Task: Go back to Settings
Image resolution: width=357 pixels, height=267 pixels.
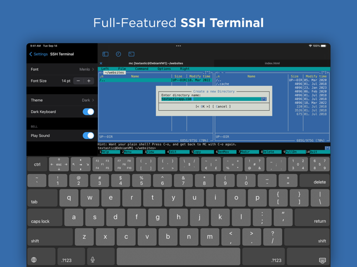Action: [38, 54]
